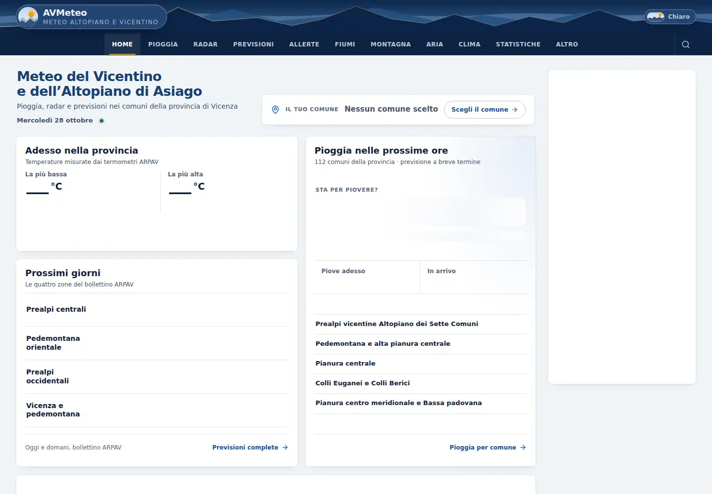This screenshot has width=712, height=494.
Task: Toggle the Chiaro theme switch
Action: coord(670,17)
